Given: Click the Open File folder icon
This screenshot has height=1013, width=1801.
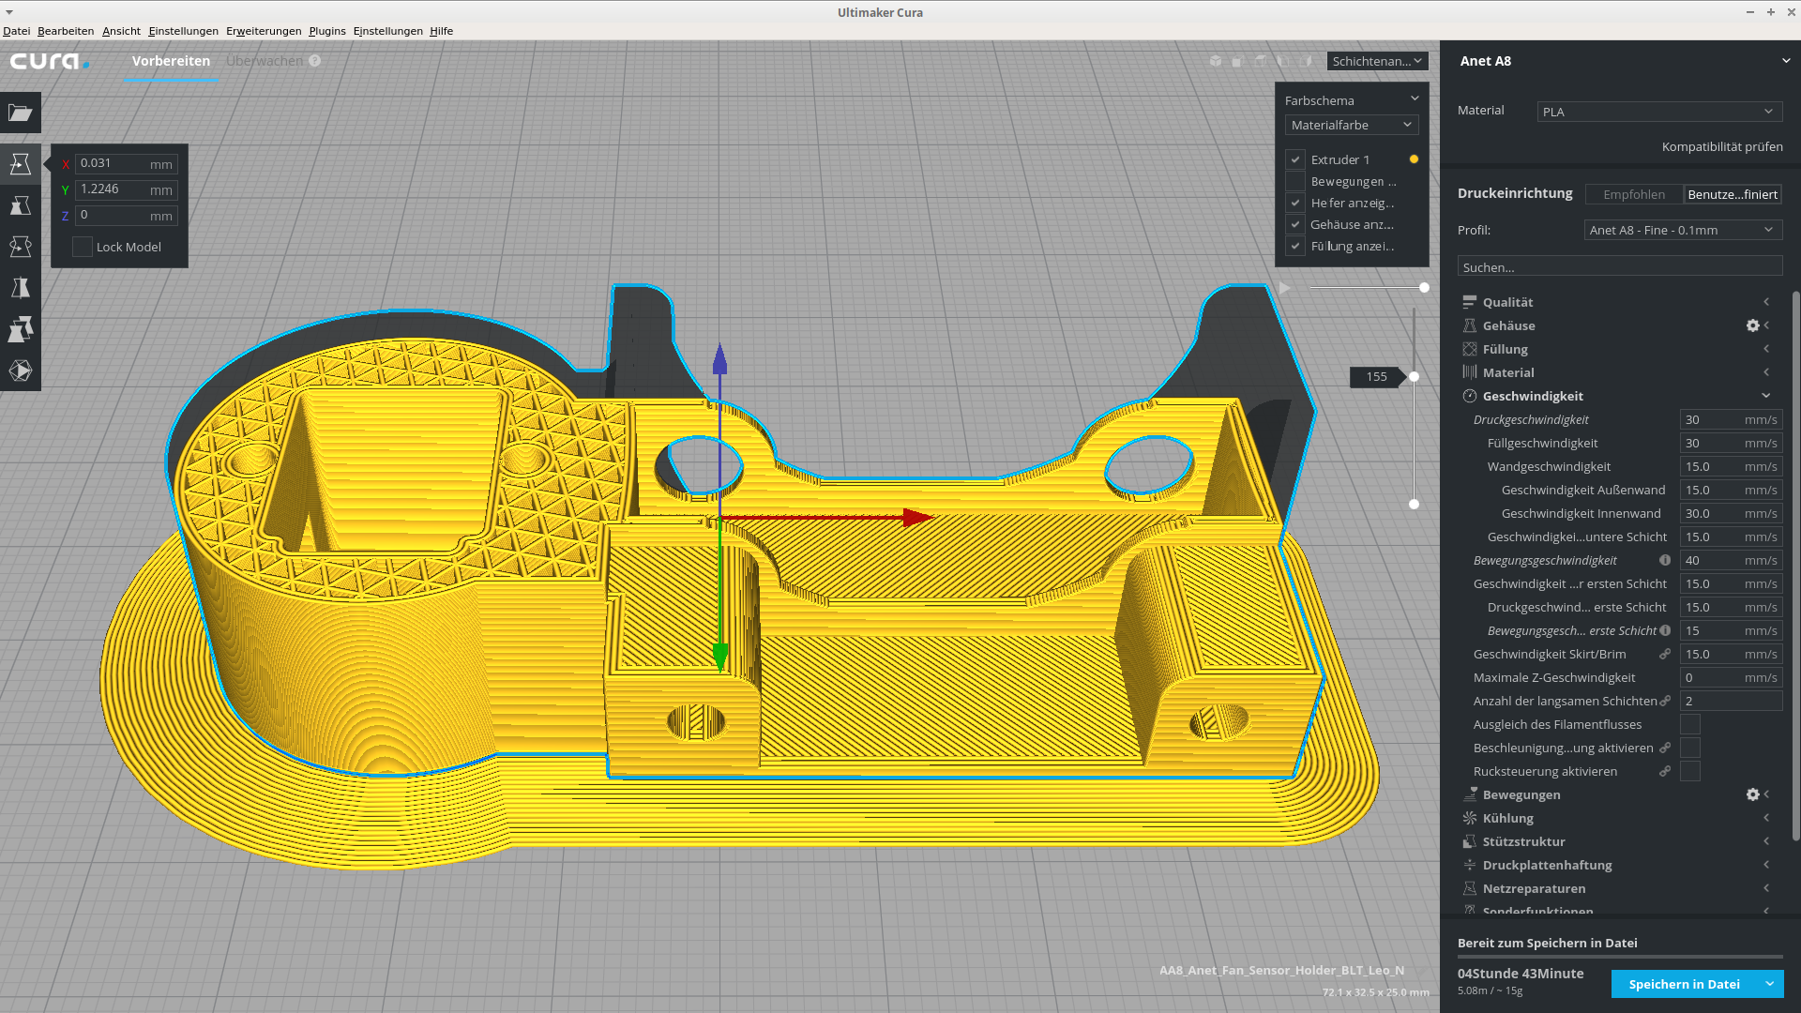Looking at the screenshot, I should (21, 113).
